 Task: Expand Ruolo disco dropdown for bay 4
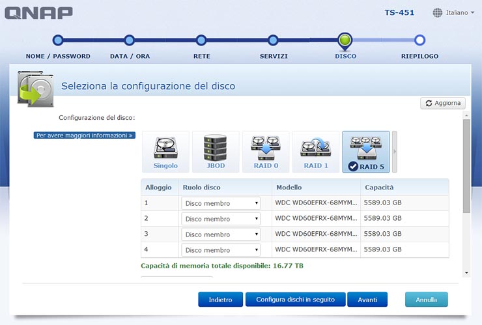coord(221,250)
